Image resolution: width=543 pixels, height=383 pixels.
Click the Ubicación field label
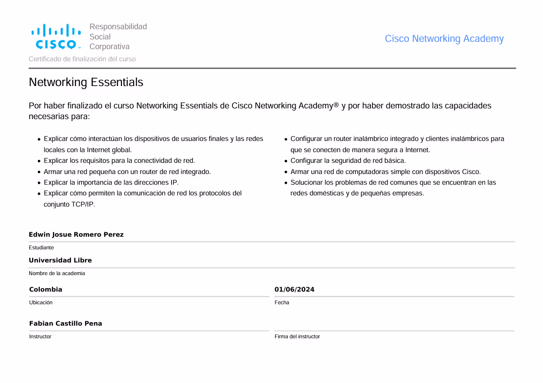tap(41, 302)
